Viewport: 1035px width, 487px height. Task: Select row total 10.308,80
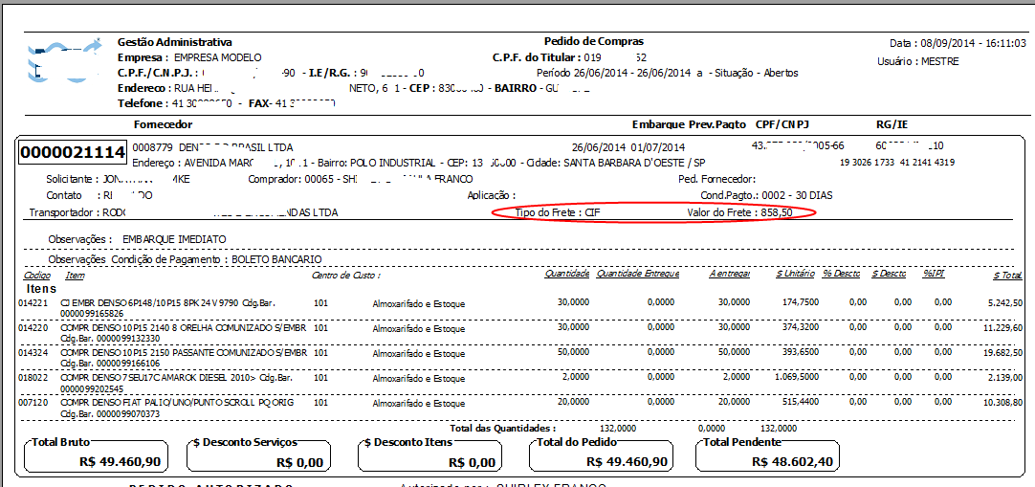(1004, 403)
